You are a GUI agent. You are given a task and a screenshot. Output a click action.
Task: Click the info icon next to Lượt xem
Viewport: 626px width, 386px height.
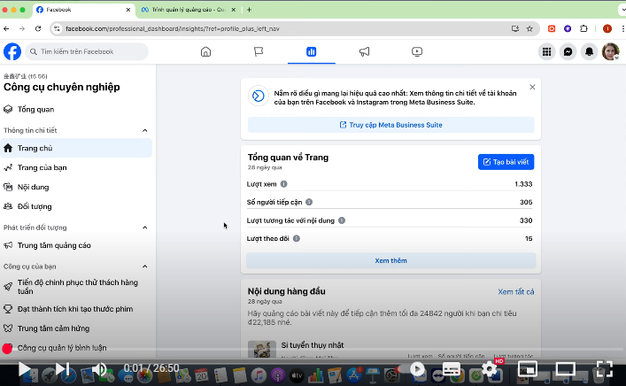click(283, 184)
